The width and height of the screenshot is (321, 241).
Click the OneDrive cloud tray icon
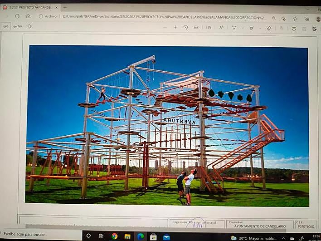pyautogui.click(x=292, y=239)
